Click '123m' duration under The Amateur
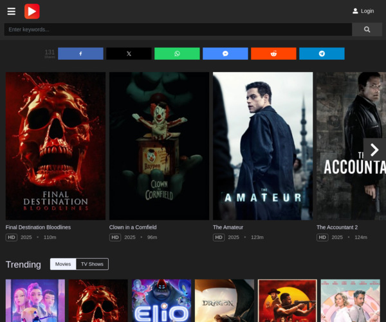Viewport: 386px width, 322px height. (x=257, y=237)
